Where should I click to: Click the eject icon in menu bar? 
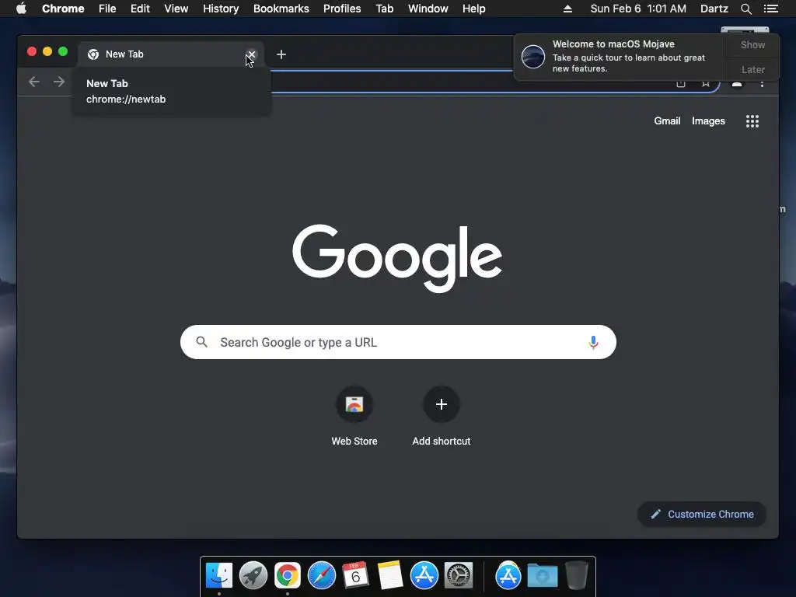pyautogui.click(x=567, y=9)
